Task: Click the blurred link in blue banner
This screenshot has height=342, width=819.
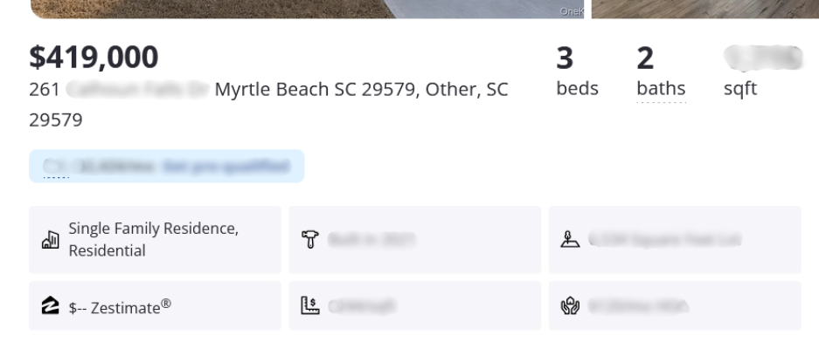Action: [226, 167]
